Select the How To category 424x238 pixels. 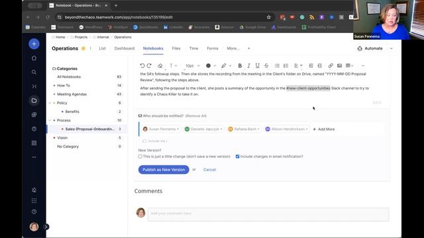tap(64, 85)
